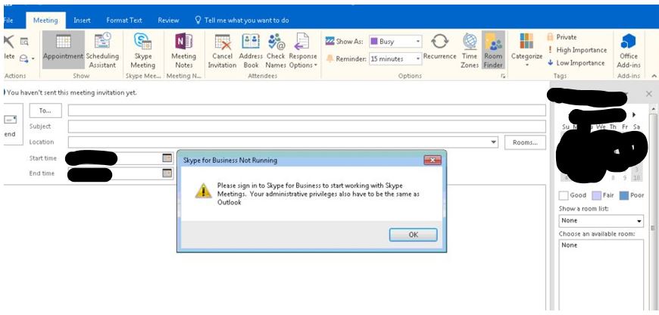Open the Format Text tab
This screenshot has height=315, width=659.
124,20
